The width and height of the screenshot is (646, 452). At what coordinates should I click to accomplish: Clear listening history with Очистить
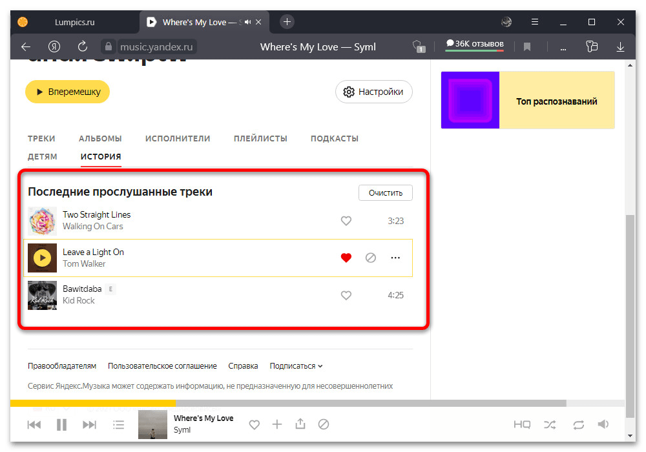(x=386, y=192)
